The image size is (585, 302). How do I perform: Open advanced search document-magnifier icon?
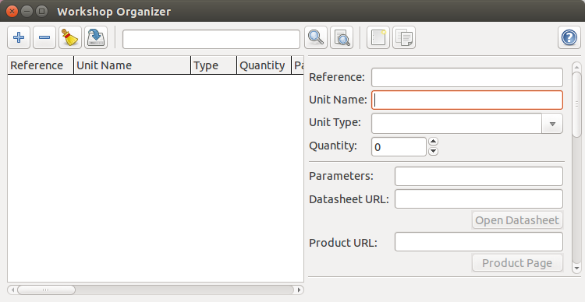pyautogui.click(x=342, y=37)
